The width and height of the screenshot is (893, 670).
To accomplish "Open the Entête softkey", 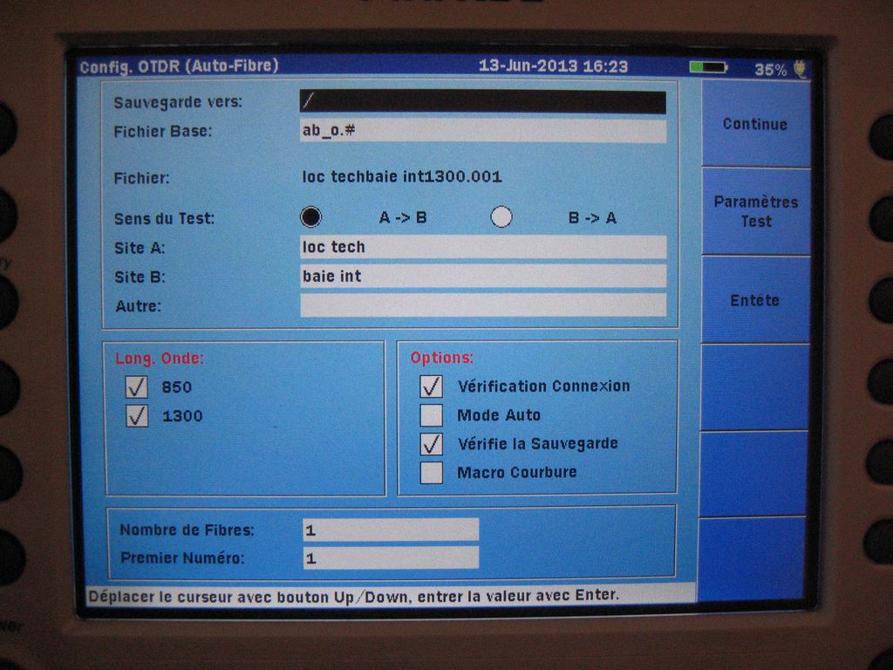I will [x=755, y=300].
